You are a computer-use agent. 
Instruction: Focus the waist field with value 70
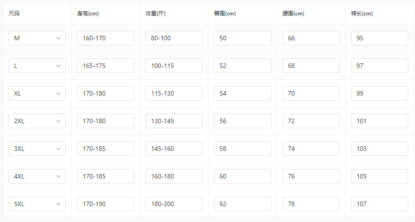(311, 93)
